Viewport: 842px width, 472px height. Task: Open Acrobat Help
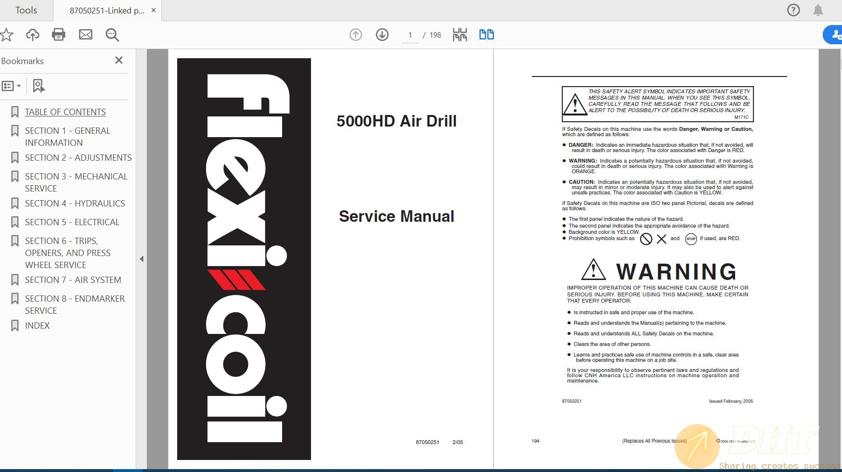click(x=793, y=10)
